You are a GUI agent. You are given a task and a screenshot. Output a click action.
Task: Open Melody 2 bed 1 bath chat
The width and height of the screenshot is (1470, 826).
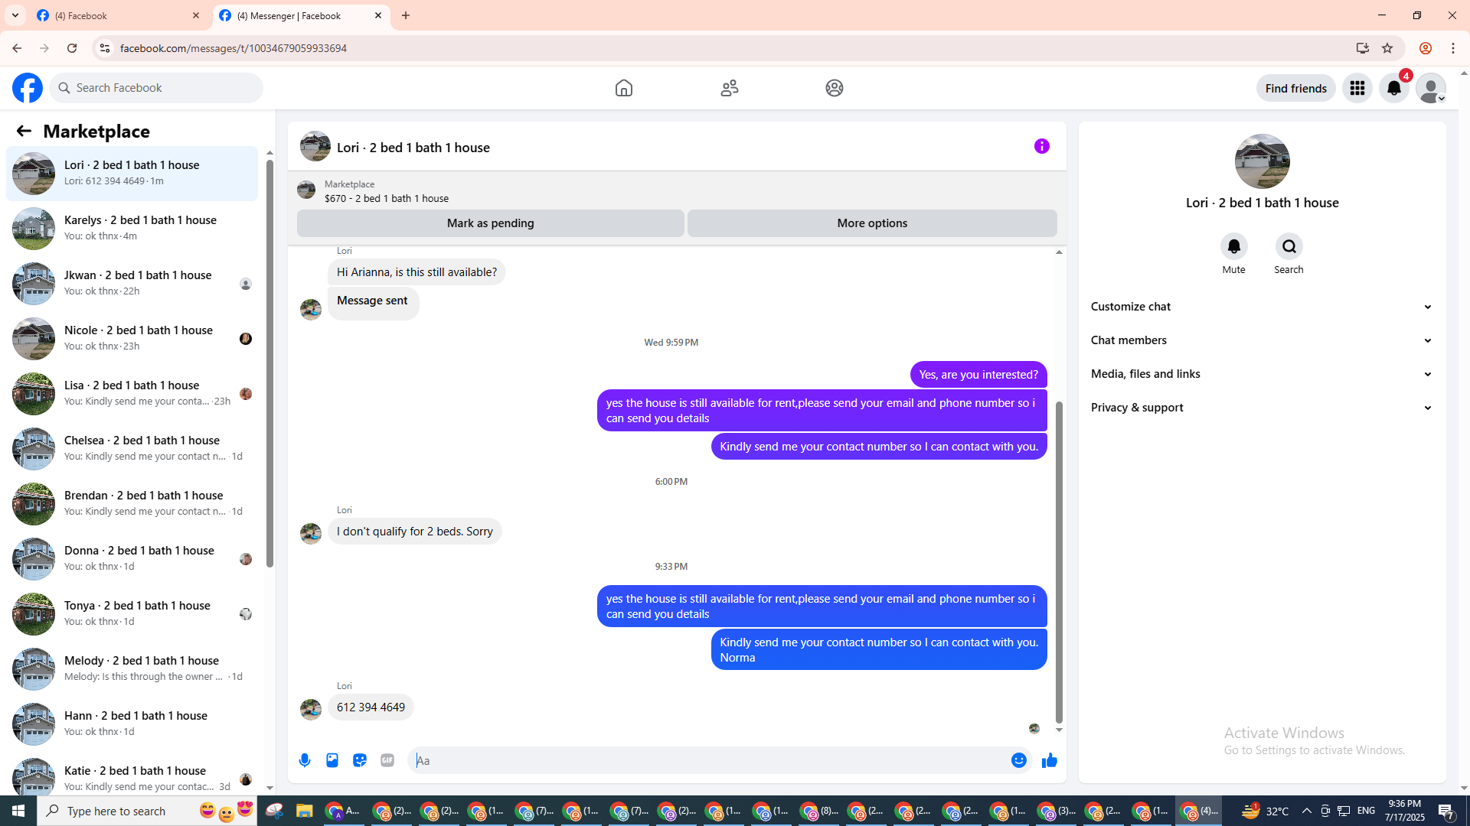(x=132, y=668)
